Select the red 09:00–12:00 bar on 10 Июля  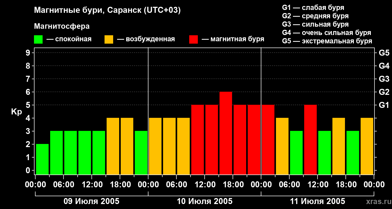point(198,140)
